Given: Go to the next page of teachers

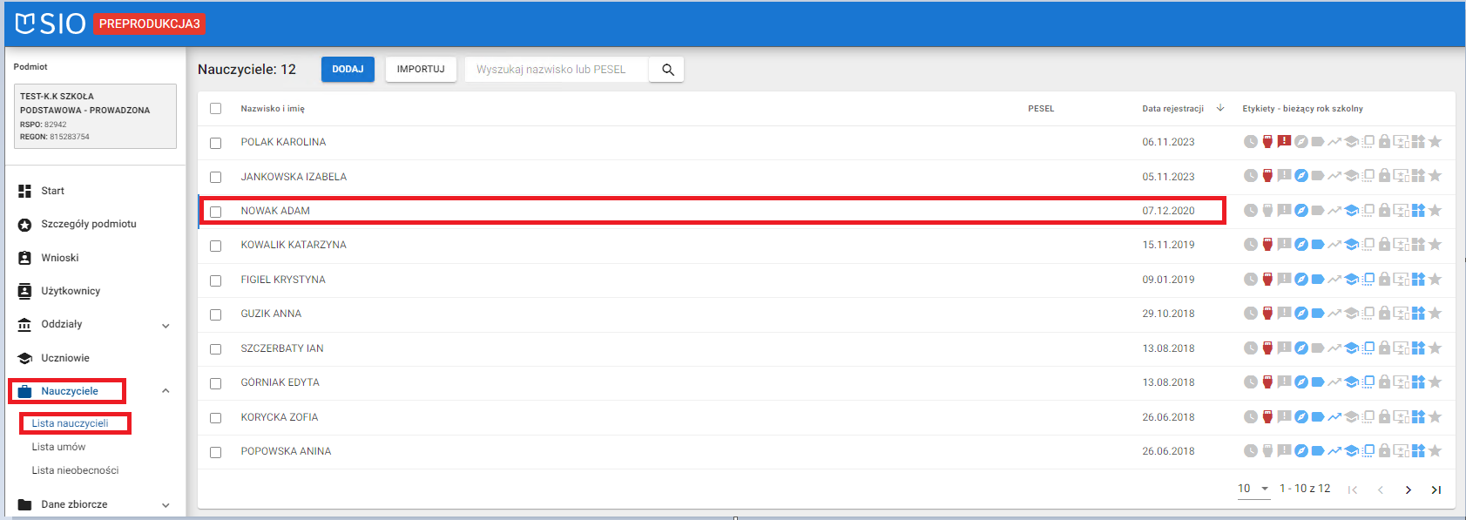Looking at the screenshot, I should tap(1408, 490).
